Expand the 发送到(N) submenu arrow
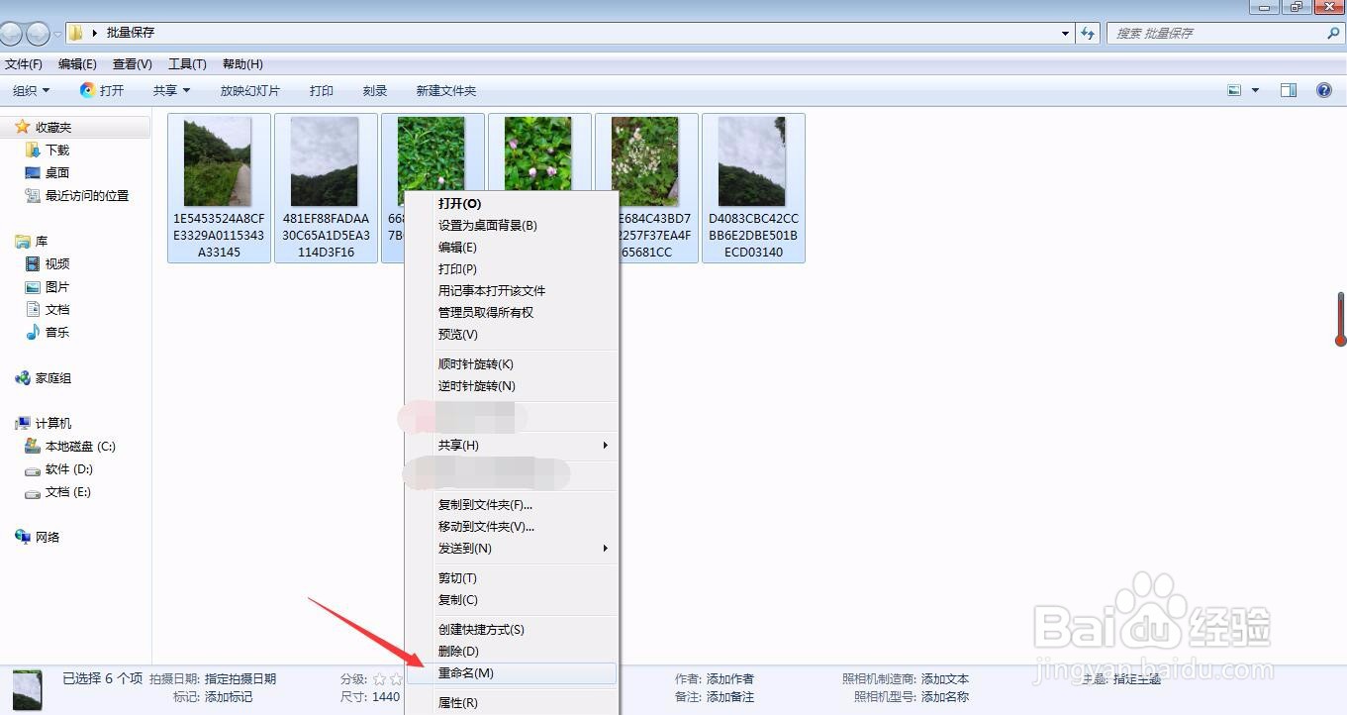Viewport: 1347px width, 715px height. tap(605, 549)
